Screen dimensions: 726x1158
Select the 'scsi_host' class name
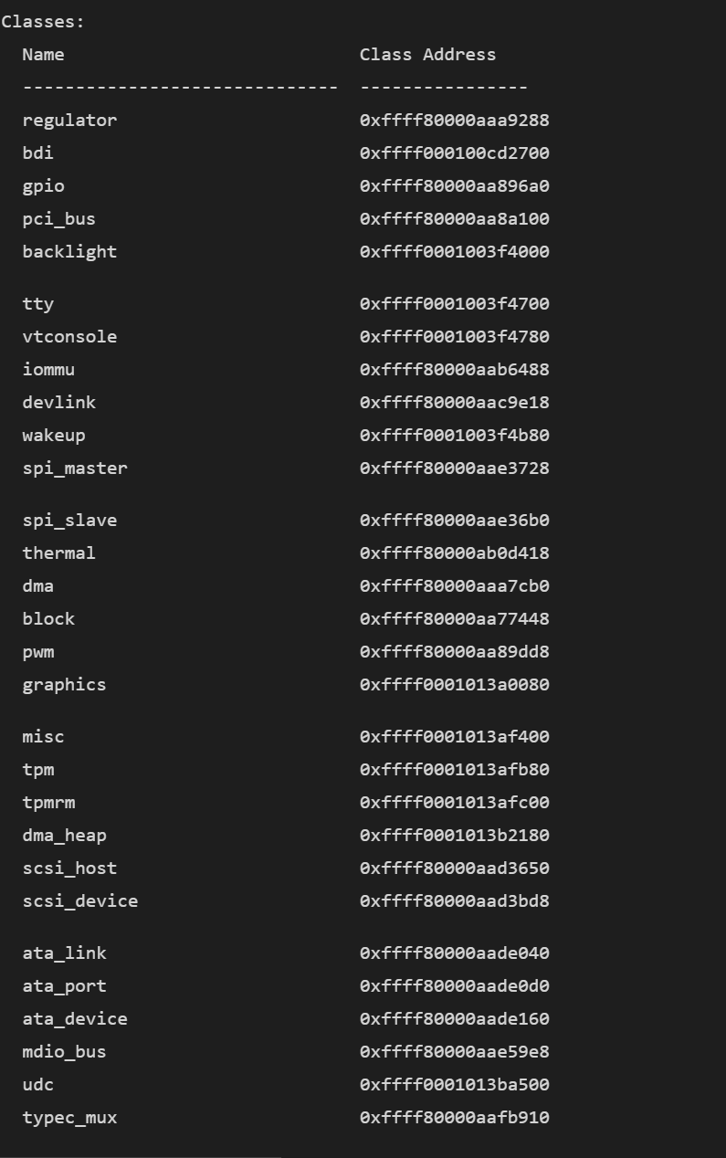tap(69, 868)
